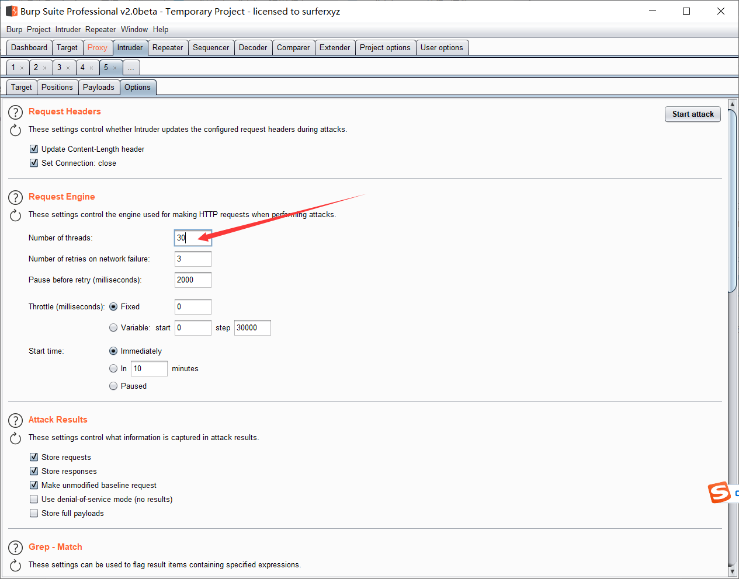Viewport: 739px width, 579px height.
Task: Click Pause before retry field
Action: click(193, 280)
